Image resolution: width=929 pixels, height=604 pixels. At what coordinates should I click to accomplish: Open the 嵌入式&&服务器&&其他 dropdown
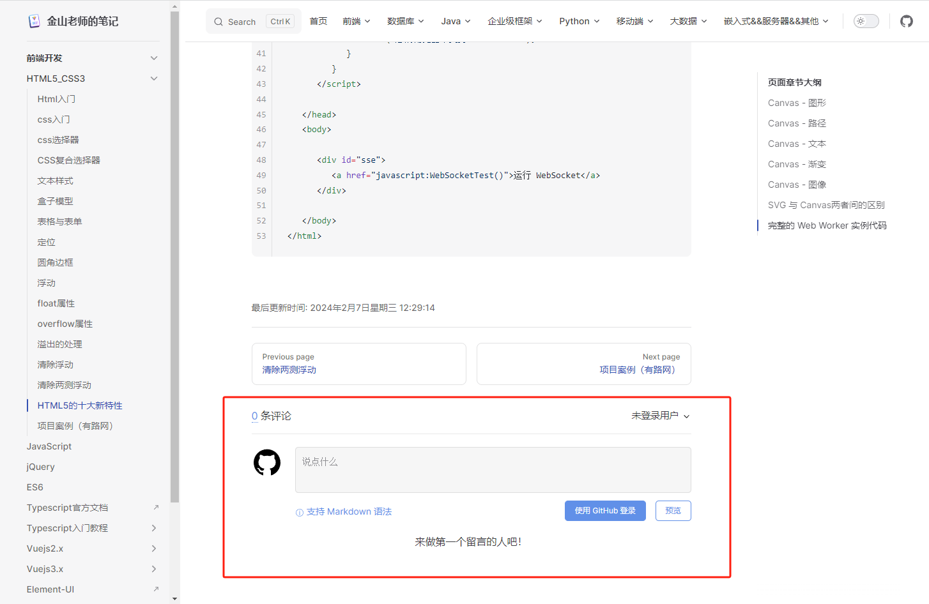pos(776,21)
